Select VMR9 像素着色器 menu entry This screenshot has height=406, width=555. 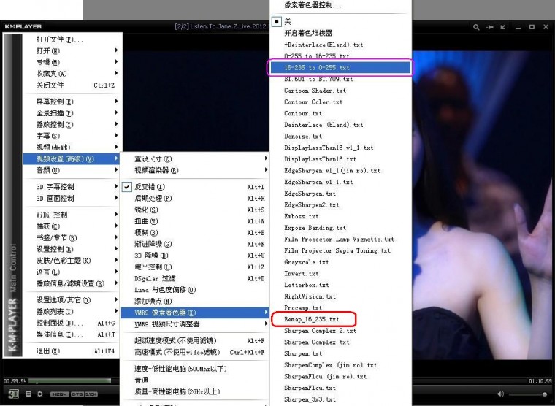tap(195, 313)
